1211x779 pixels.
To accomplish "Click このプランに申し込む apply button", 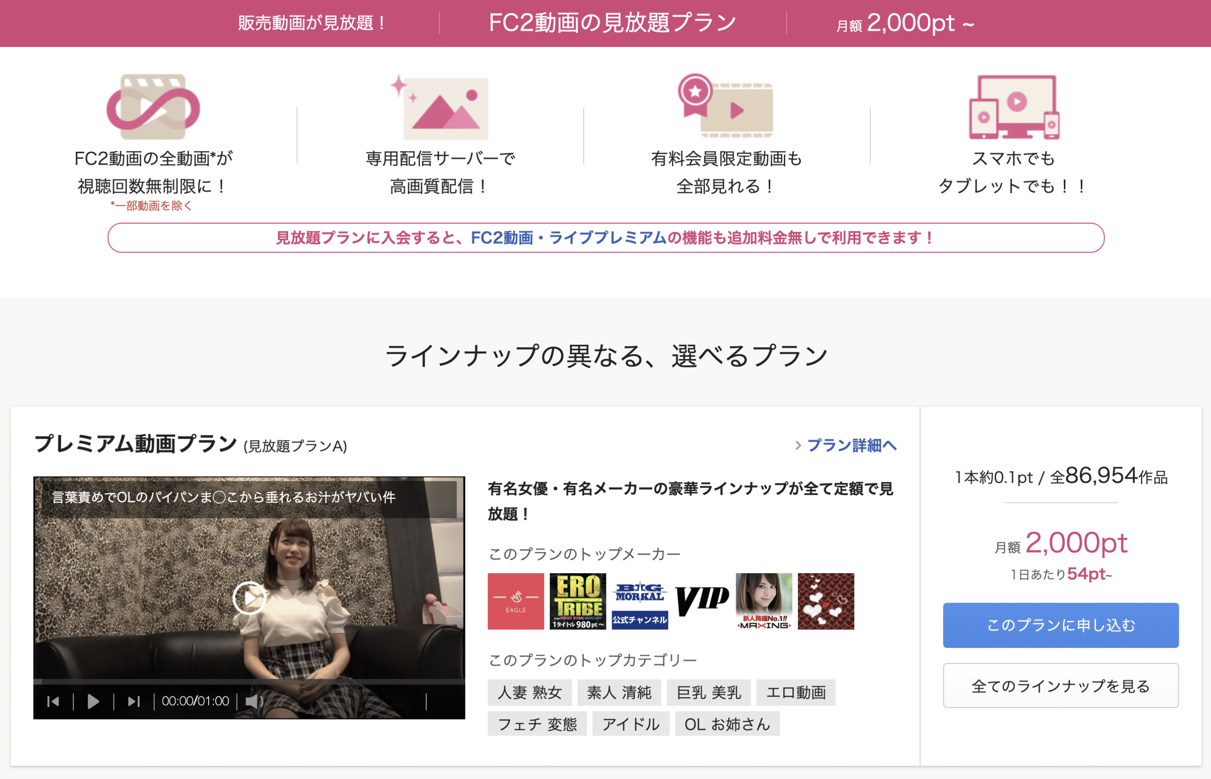I will pos(1060,625).
